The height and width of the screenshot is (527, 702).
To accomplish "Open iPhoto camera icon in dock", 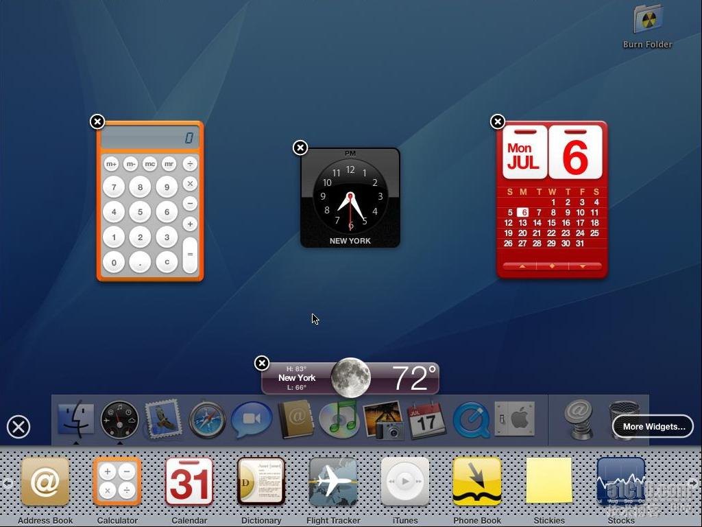I will [383, 420].
